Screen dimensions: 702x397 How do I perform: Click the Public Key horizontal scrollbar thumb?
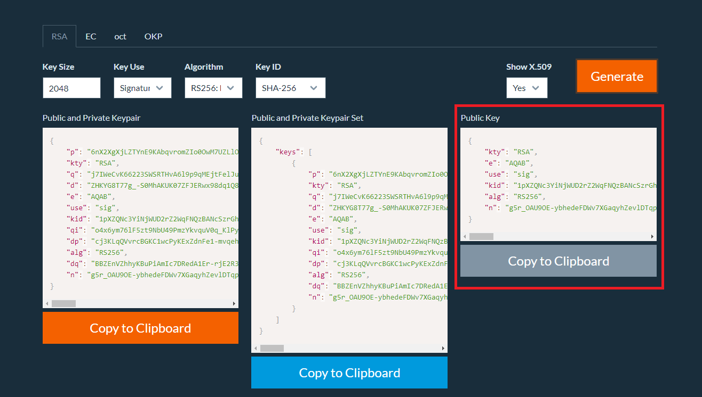point(481,236)
